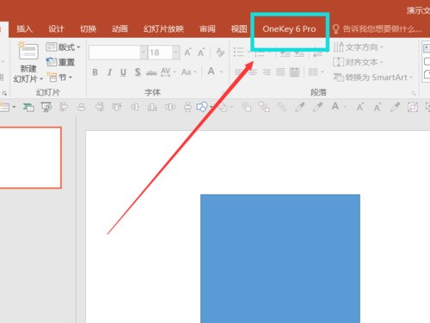Expand the font name dropdown arrow
430x323 pixels.
(x=144, y=53)
